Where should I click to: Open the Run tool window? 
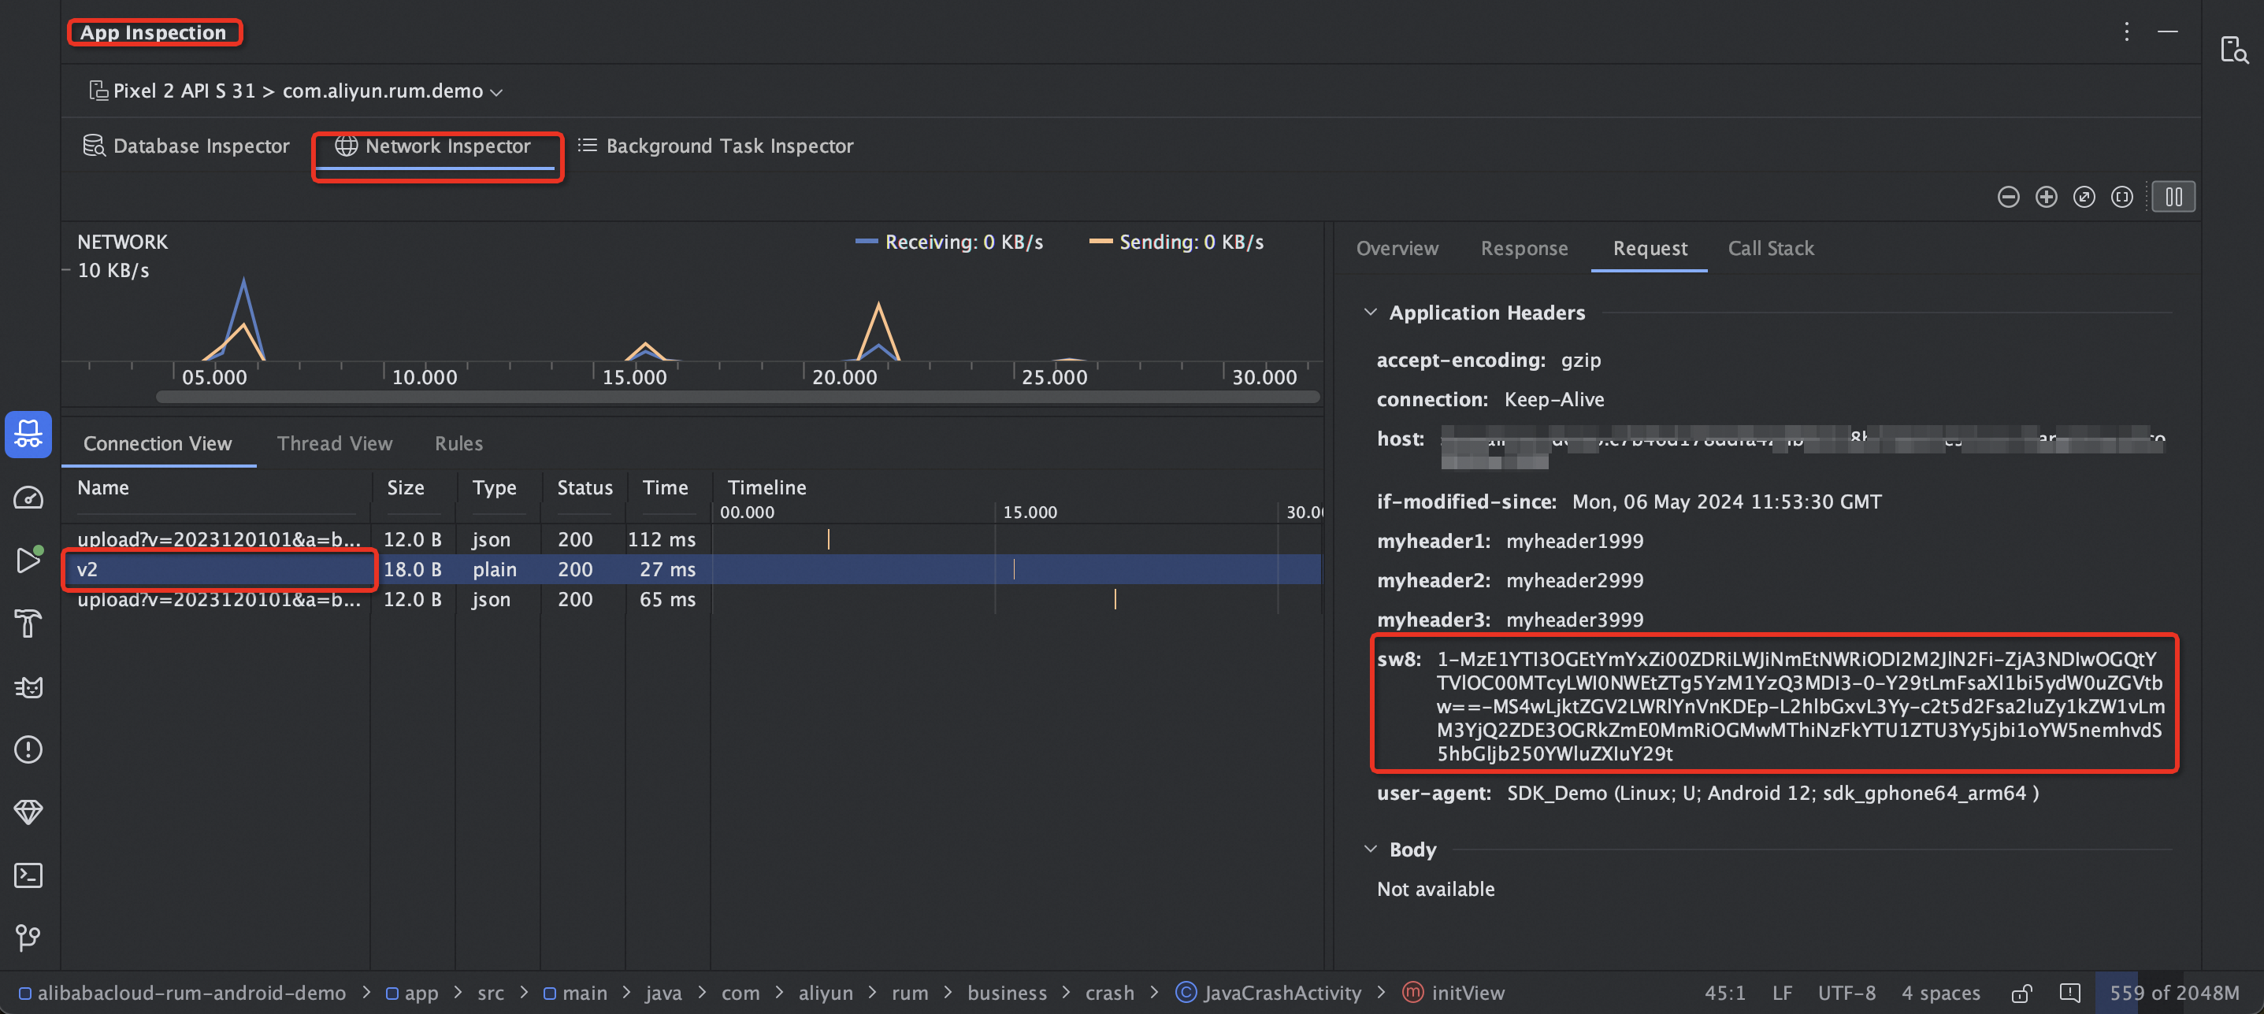click(28, 560)
